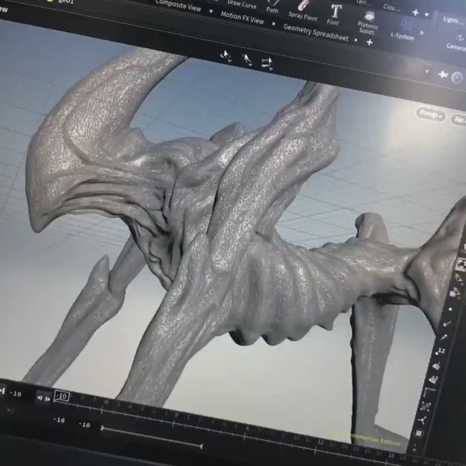Click the range slider left handle

[x=102, y=428]
